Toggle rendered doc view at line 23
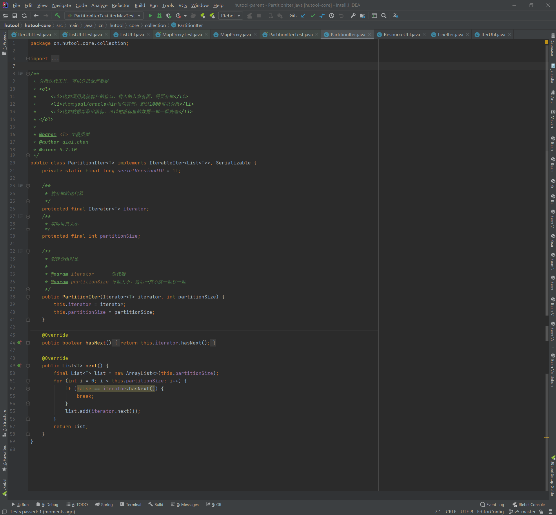The height and width of the screenshot is (515, 556). pyautogui.click(x=21, y=185)
